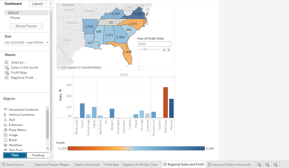The height and width of the screenshot is (168, 289).
Task: Click the Sheets section heading
Action: 10,55
